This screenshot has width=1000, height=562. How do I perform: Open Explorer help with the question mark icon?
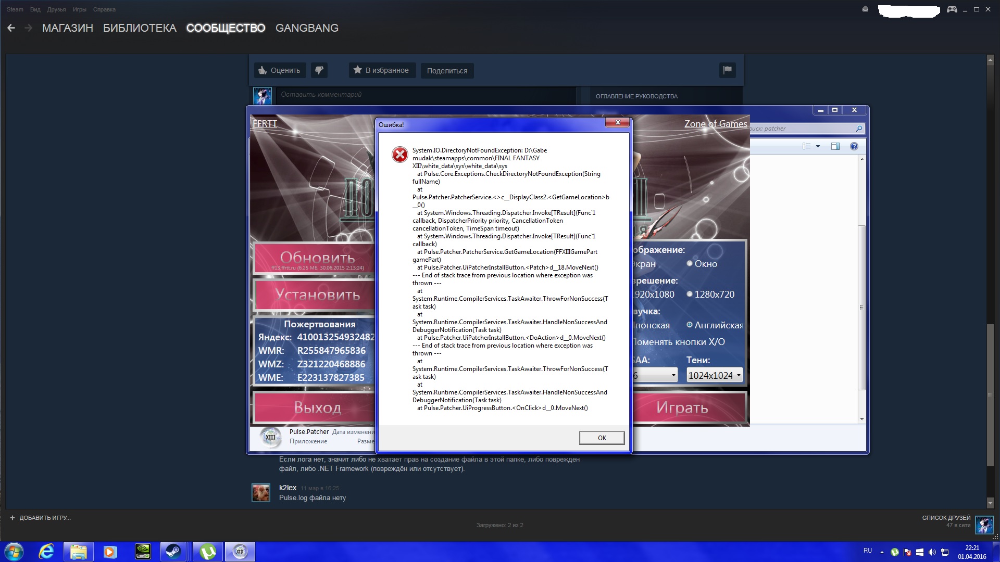coord(854,146)
